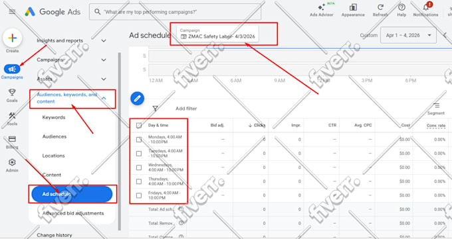The width and height of the screenshot is (452, 239).
Task: Click help icon beside Total: Ad schedule
Action: [x=181, y=209]
